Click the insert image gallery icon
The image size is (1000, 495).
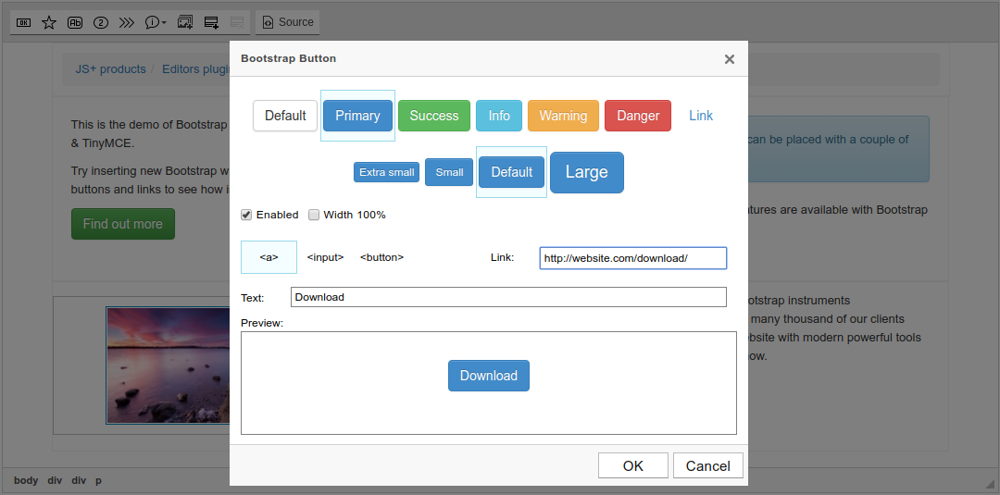coord(185,22)
